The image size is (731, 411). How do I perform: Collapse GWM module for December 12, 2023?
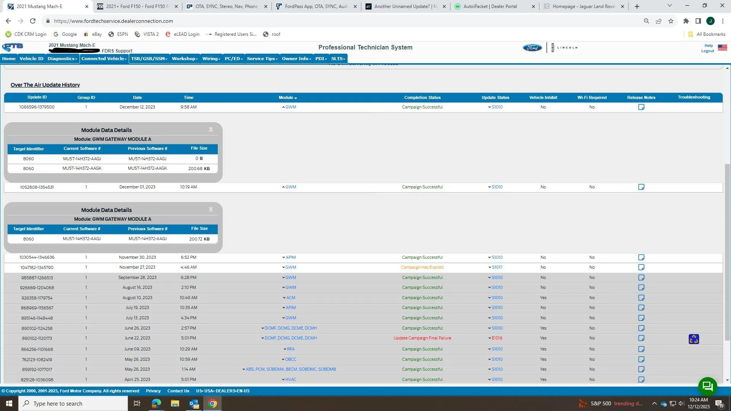click(x=289, y=107)
